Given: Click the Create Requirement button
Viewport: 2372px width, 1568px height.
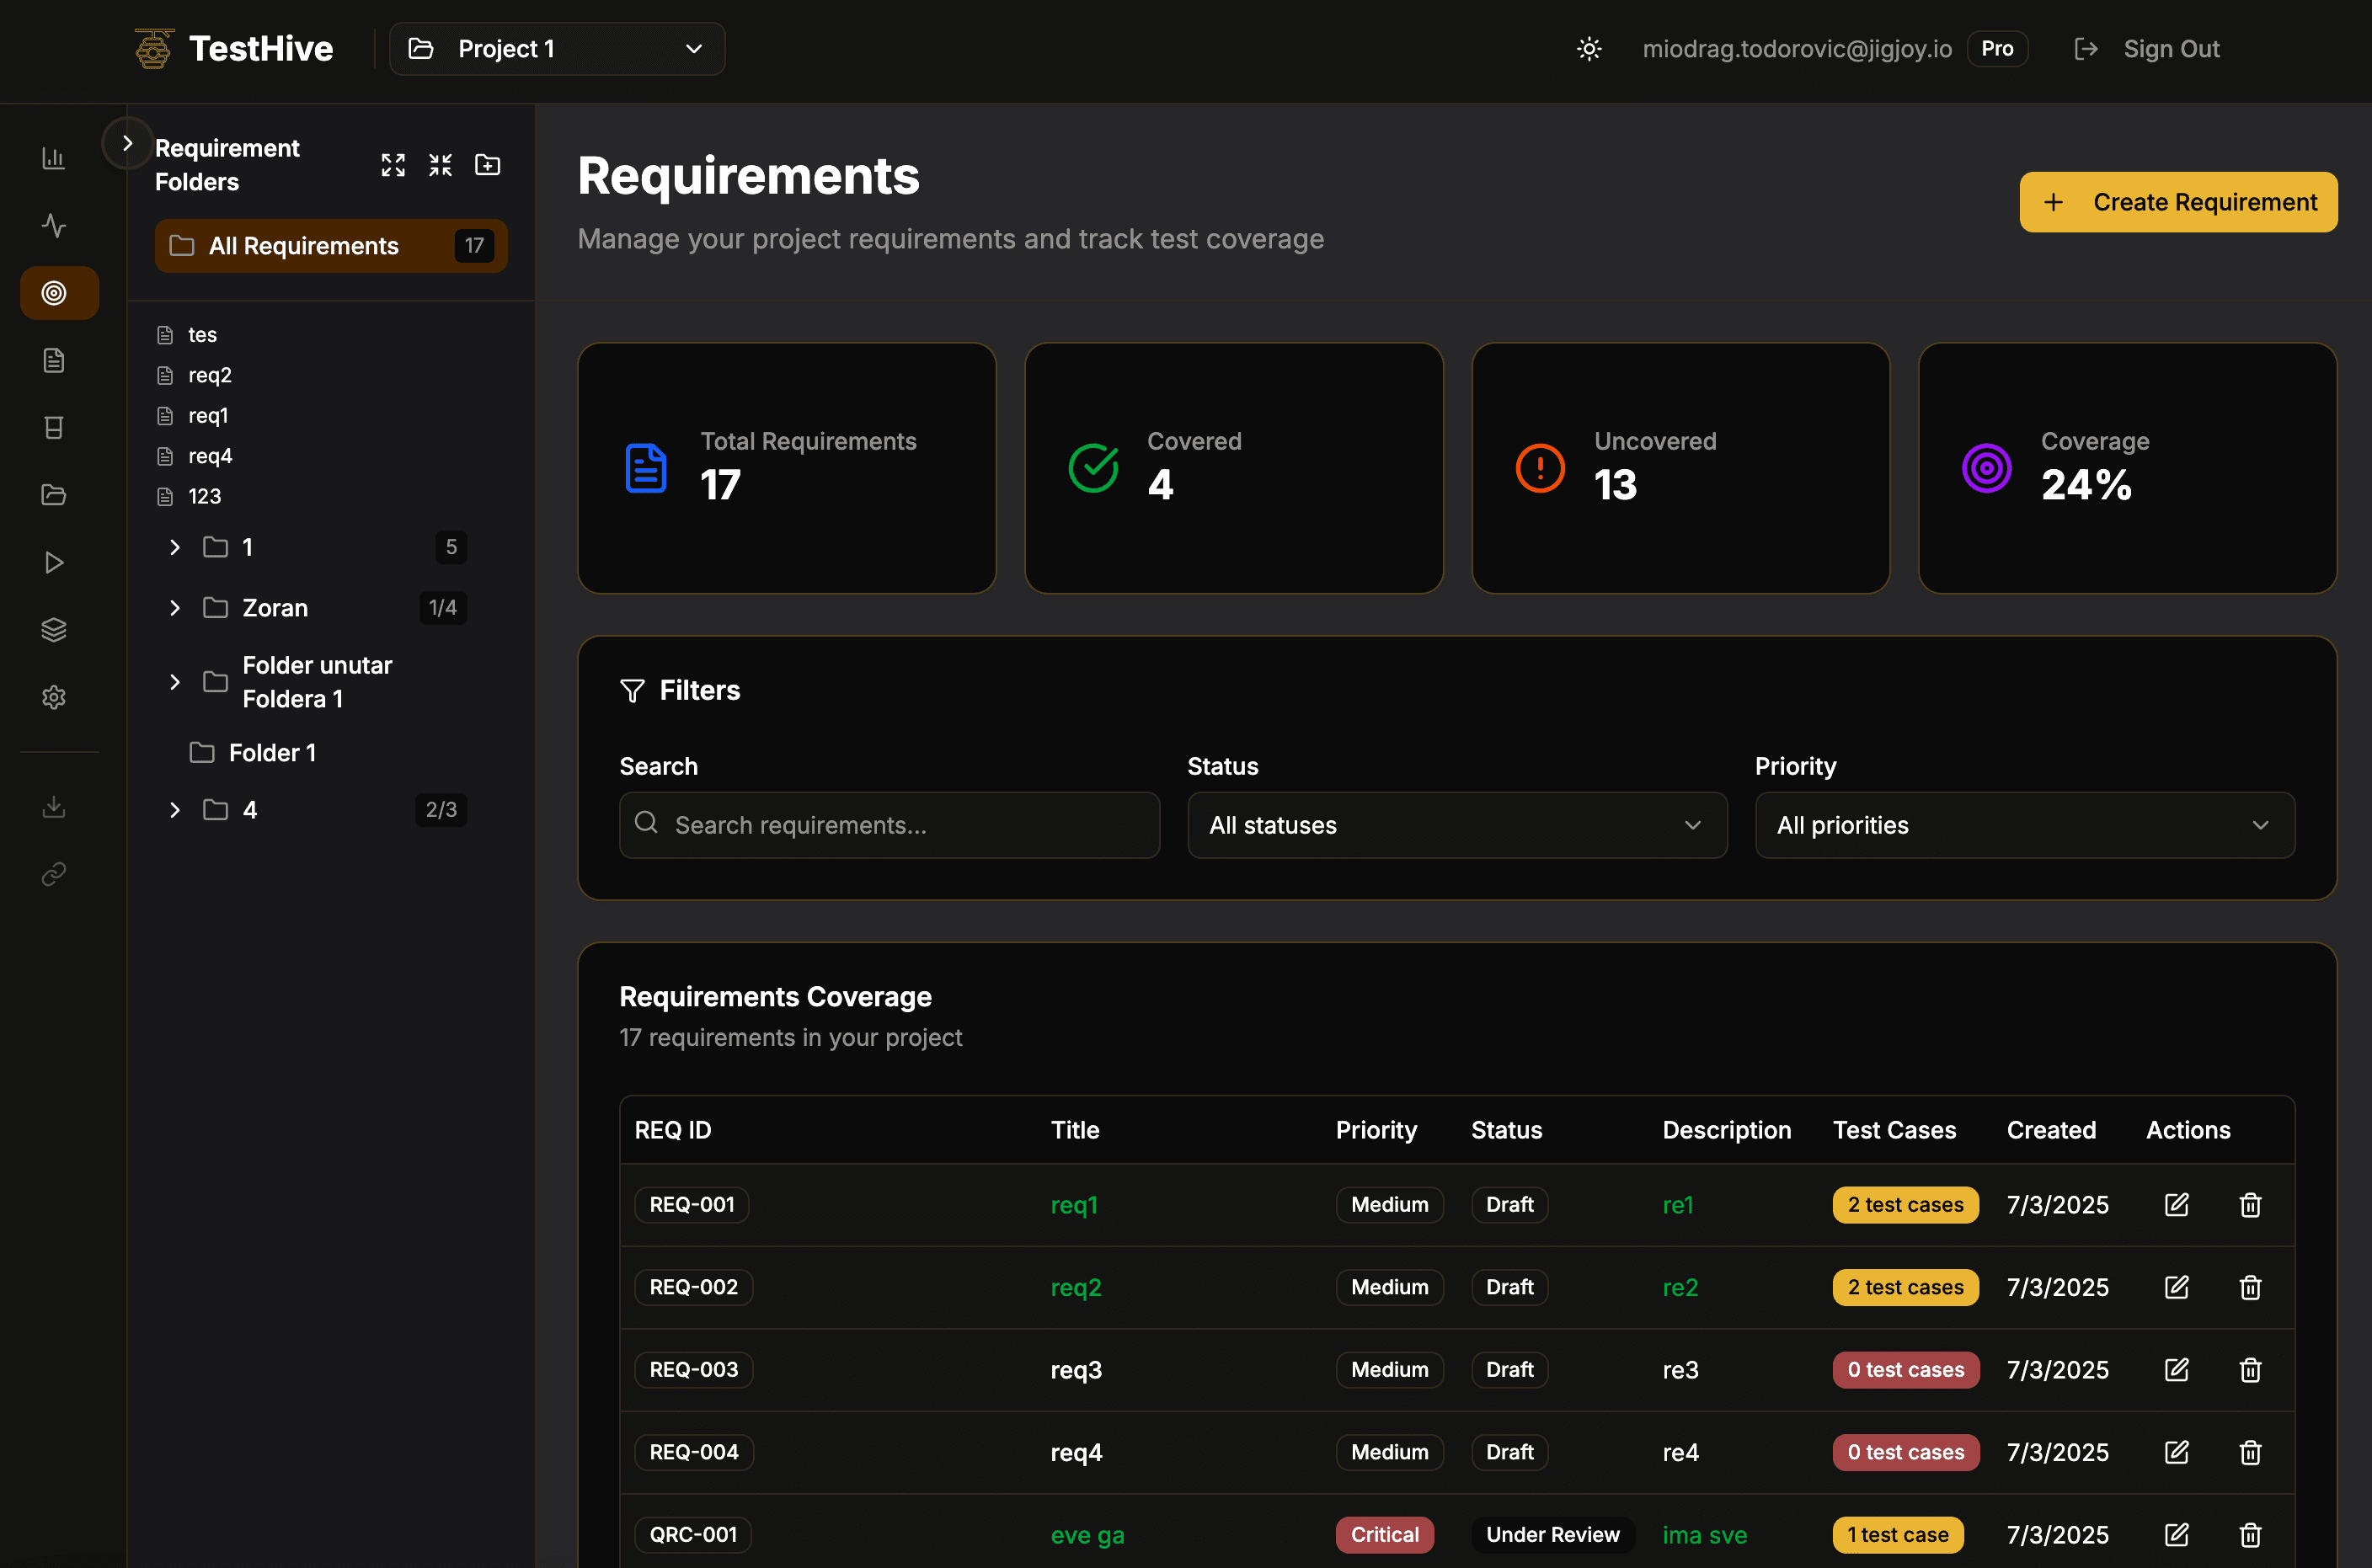Looking at the screenshot, I should 2178,201.
